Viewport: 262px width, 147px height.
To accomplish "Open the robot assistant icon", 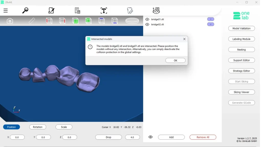I will pos(156,10).
